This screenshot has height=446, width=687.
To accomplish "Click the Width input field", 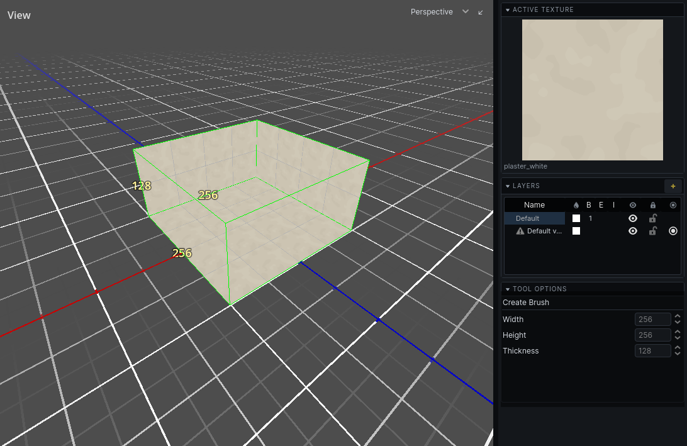I will point(652,320).
